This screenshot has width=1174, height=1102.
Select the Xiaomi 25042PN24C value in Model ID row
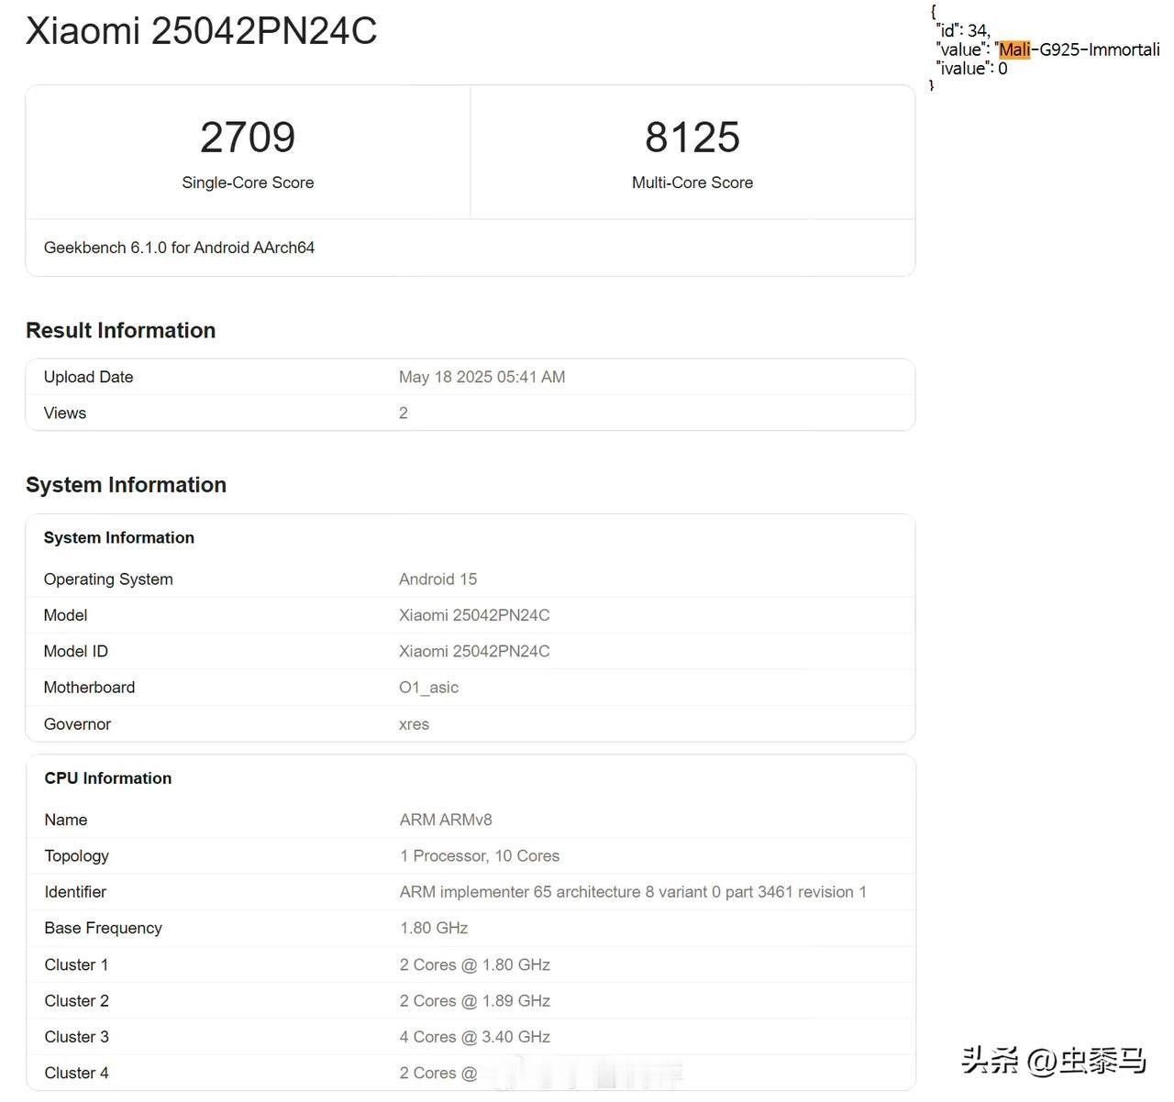(474, 651)
